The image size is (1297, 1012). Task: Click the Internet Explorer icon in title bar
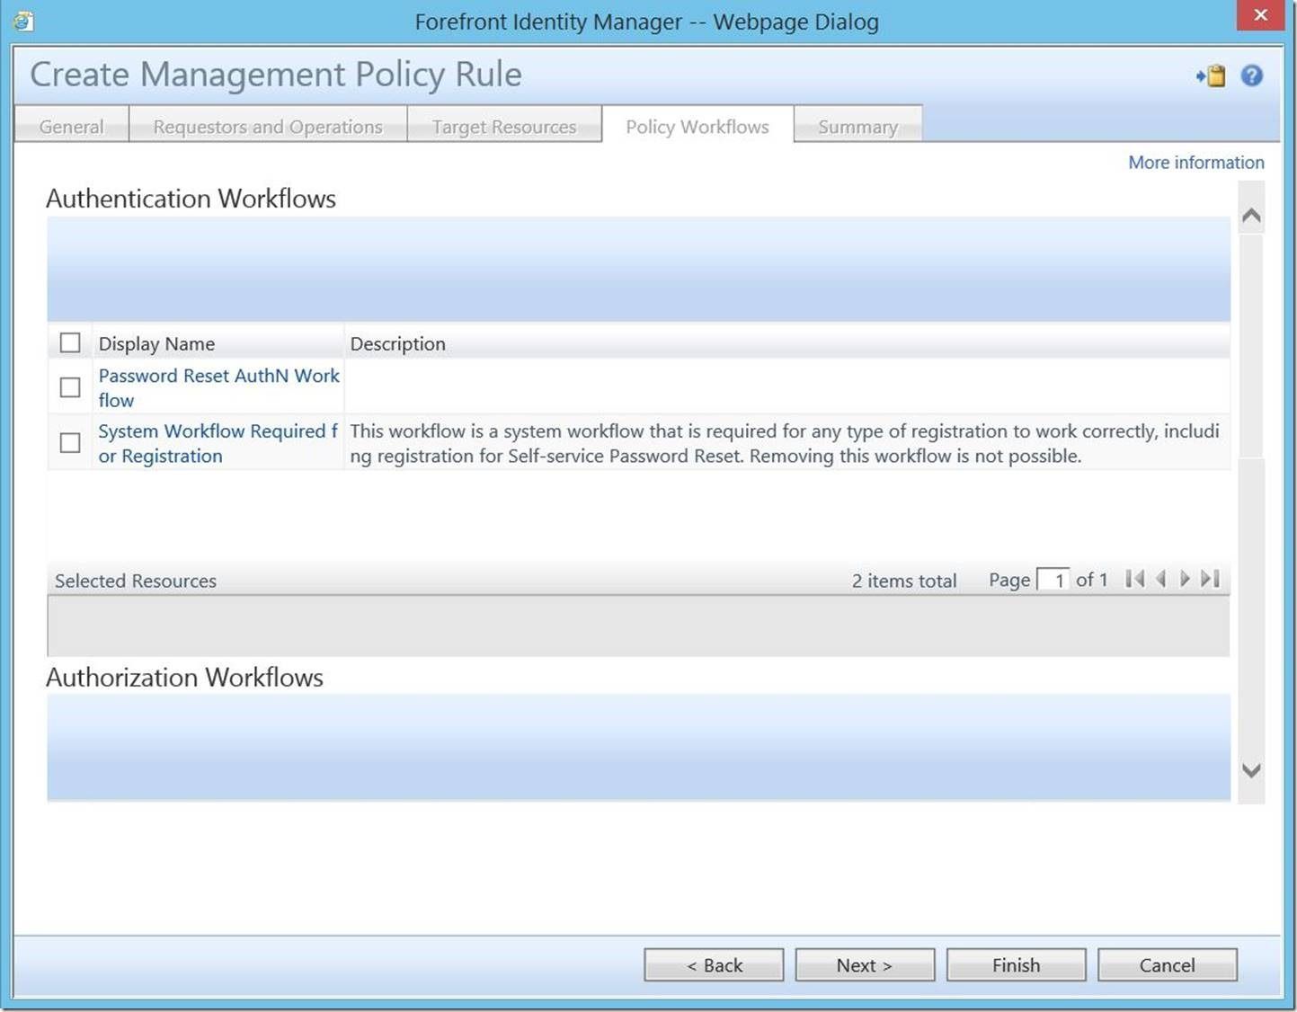pos(23,21)
